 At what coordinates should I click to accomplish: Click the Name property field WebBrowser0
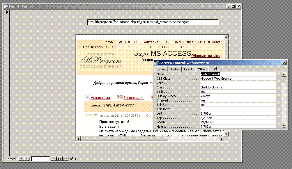[238, 74]
